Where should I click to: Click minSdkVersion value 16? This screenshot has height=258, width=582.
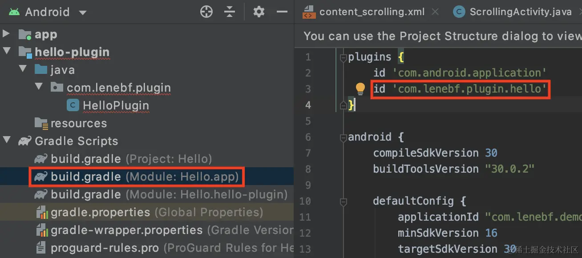coord(491,233)
